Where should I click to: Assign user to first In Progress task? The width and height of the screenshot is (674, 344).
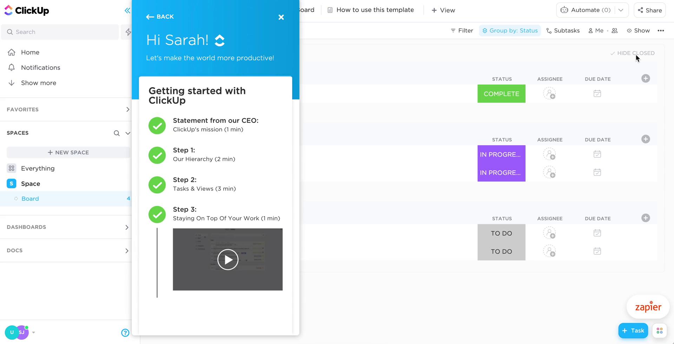click(549, 154)
